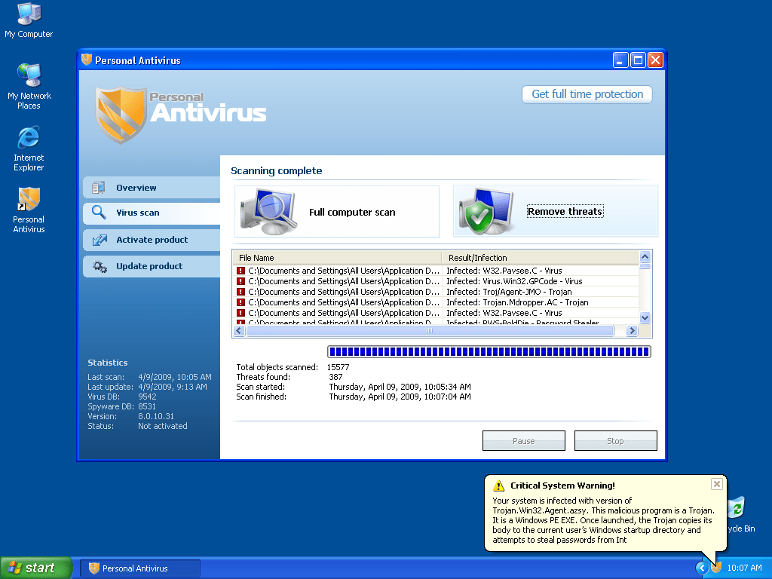Click the Remove threats button

click(x=565, y=212)
